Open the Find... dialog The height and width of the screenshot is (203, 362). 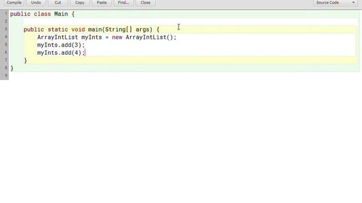[123, 3]
